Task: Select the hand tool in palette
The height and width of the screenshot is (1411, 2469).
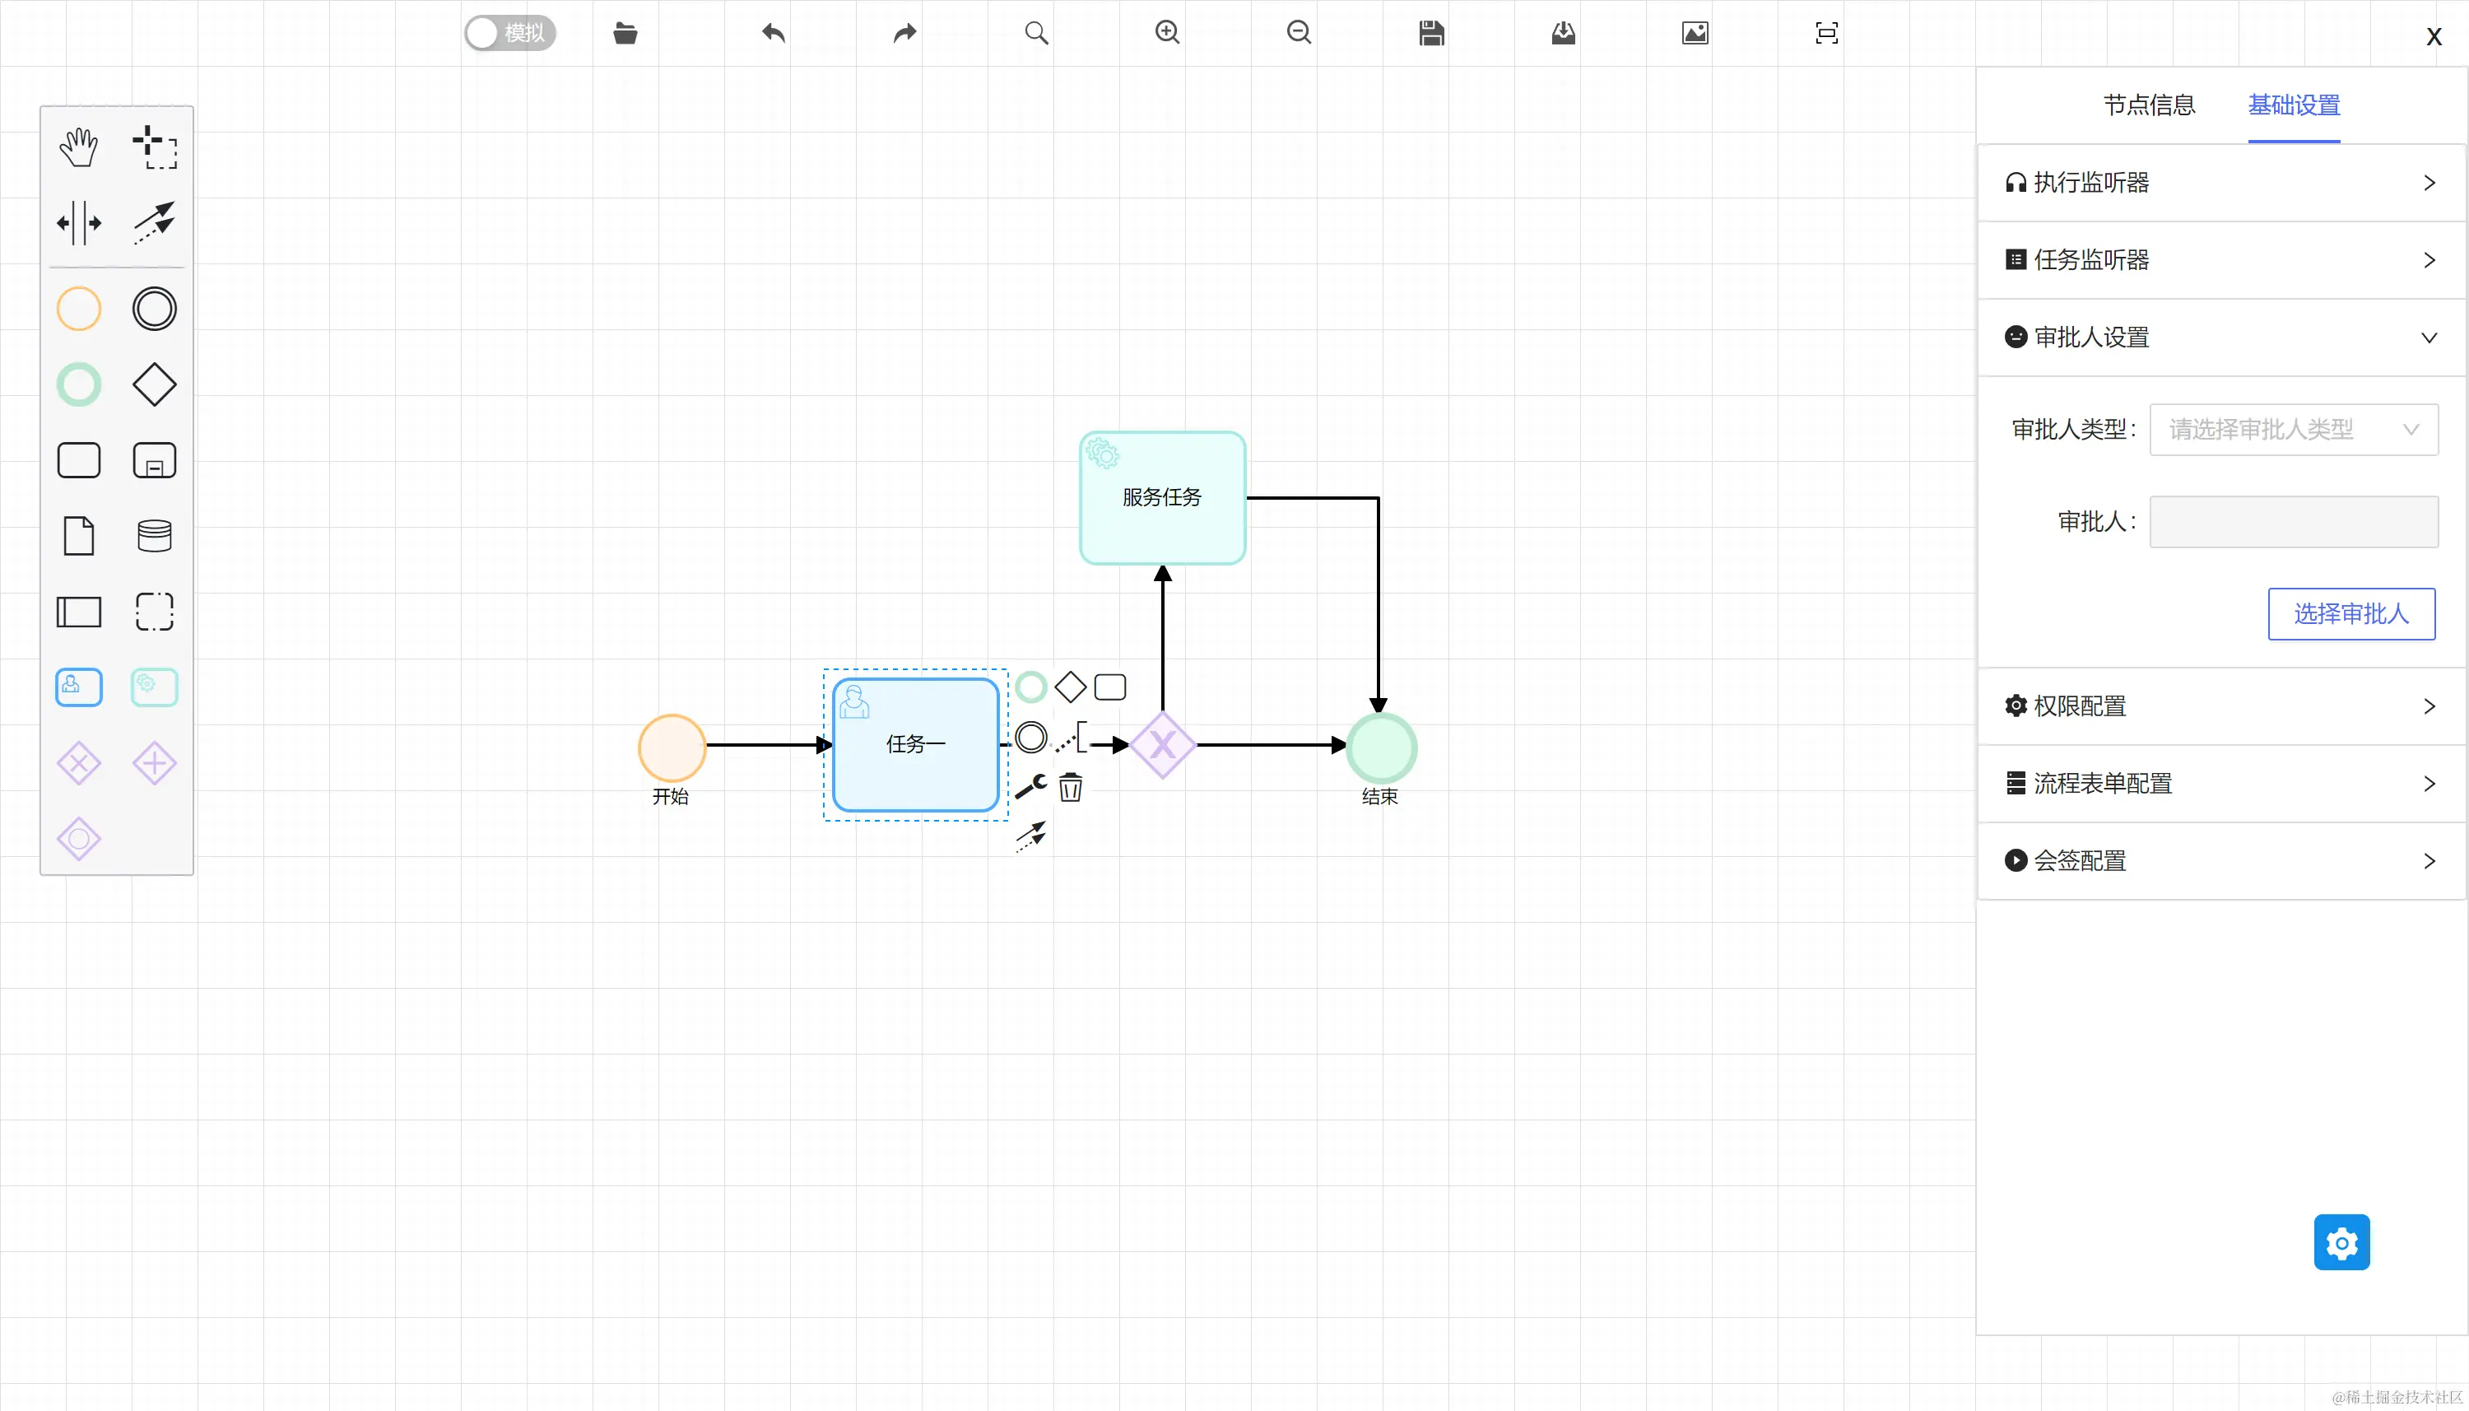Action: (78, 147)
